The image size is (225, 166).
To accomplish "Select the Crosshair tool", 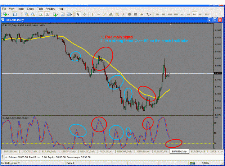I will (84, 14).
